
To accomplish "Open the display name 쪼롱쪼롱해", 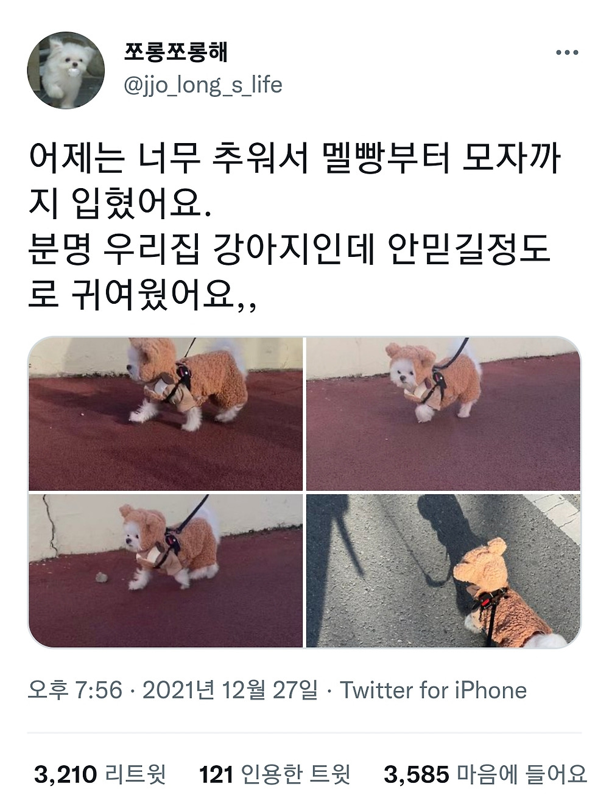I will [x=175, y=52].
